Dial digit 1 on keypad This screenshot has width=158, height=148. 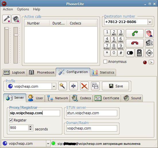(x=107, y=33)
